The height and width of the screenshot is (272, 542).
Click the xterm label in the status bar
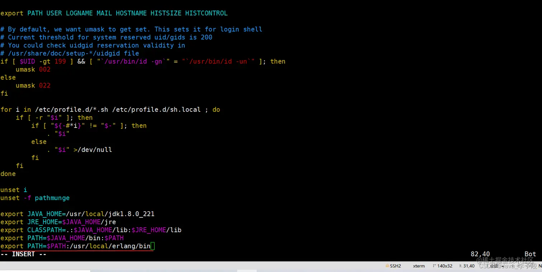tap(419, 266)
